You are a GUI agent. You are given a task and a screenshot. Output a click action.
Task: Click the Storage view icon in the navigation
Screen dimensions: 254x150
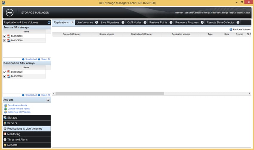point(5,118)
